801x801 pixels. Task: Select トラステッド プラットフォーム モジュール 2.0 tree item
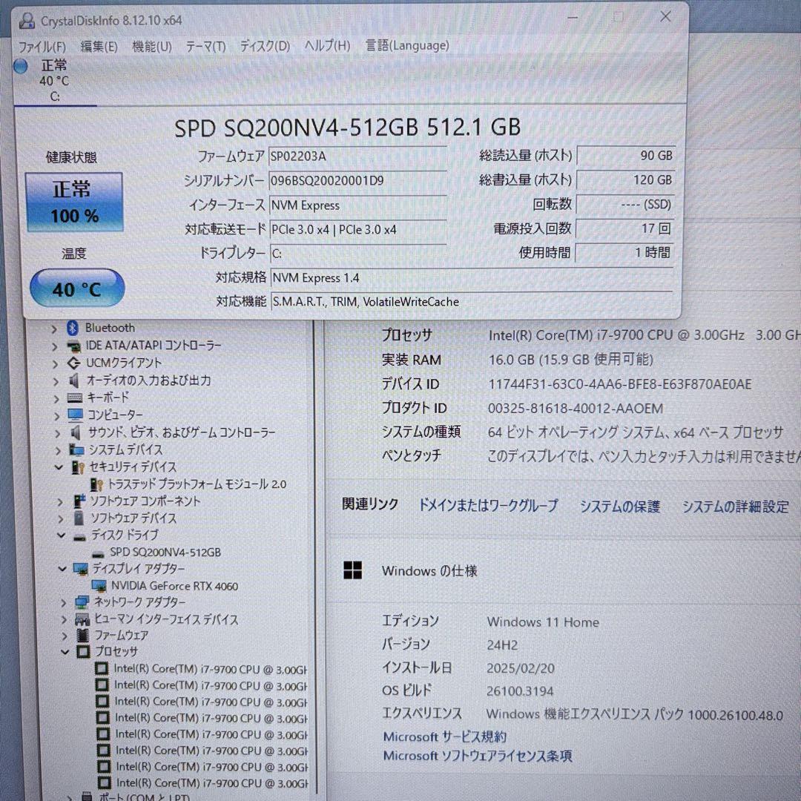pyautogui.click(x=197, y=484)
